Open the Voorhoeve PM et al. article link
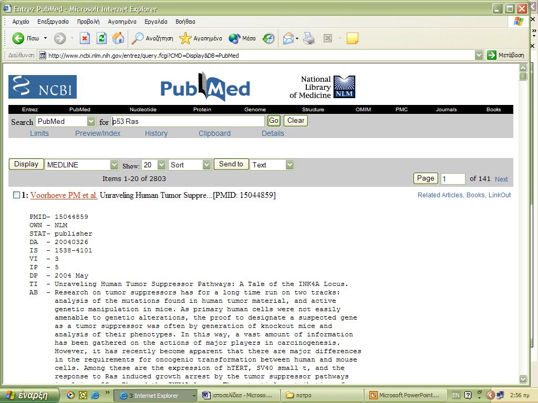 [x=64, y=195]
